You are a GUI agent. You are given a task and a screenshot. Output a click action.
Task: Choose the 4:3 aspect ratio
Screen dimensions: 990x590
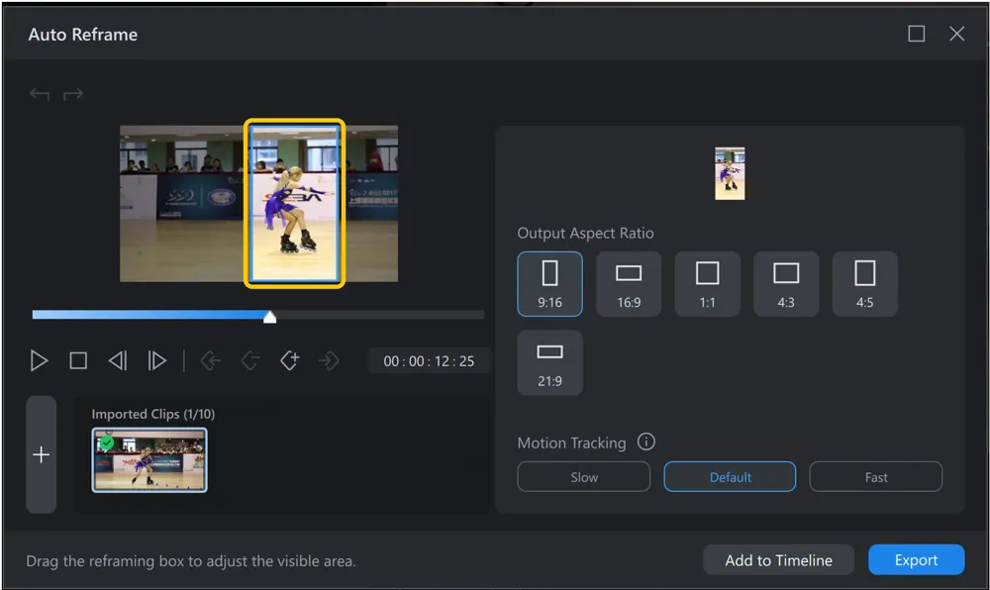coord(786,284)
